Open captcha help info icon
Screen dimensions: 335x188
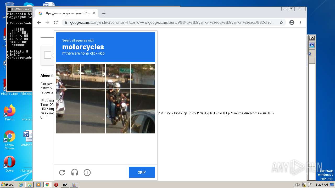tap(87, 172)
